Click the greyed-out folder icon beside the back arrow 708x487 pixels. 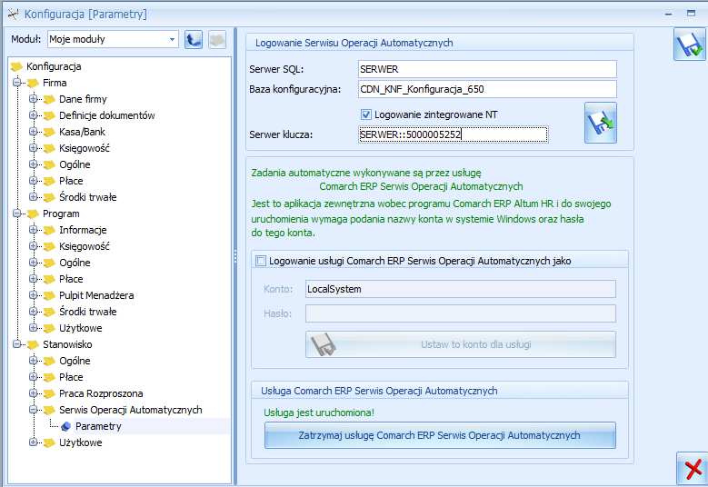coord(217,40)
